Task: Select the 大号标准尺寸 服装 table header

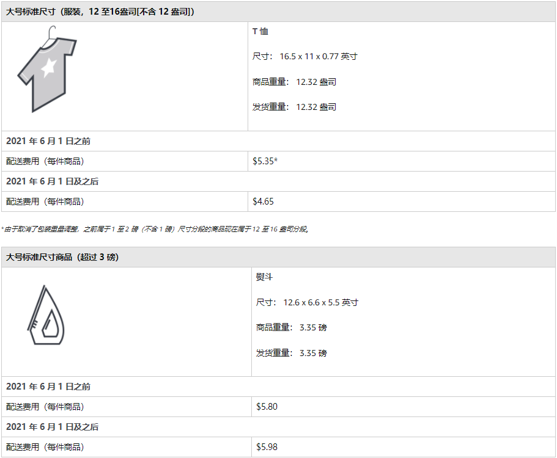Action: tap(100, 12)
